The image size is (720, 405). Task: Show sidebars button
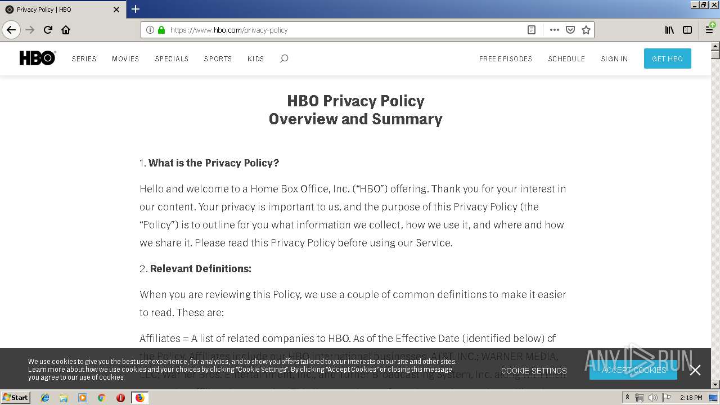(687, 30)
